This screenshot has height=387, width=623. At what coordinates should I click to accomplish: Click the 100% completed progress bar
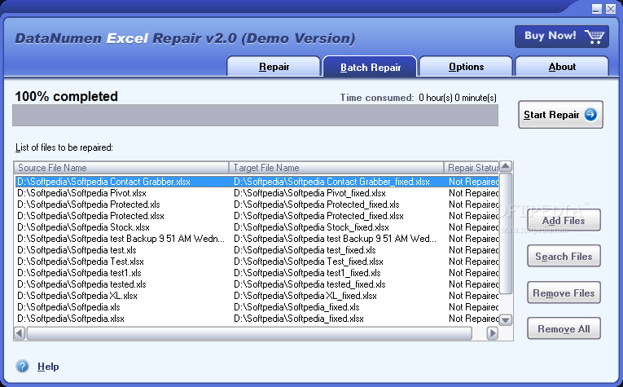point(255,115)
